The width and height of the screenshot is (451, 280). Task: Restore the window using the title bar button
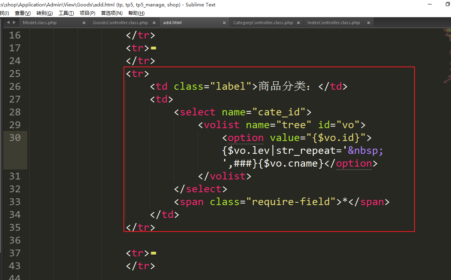(x=447, y=4)
